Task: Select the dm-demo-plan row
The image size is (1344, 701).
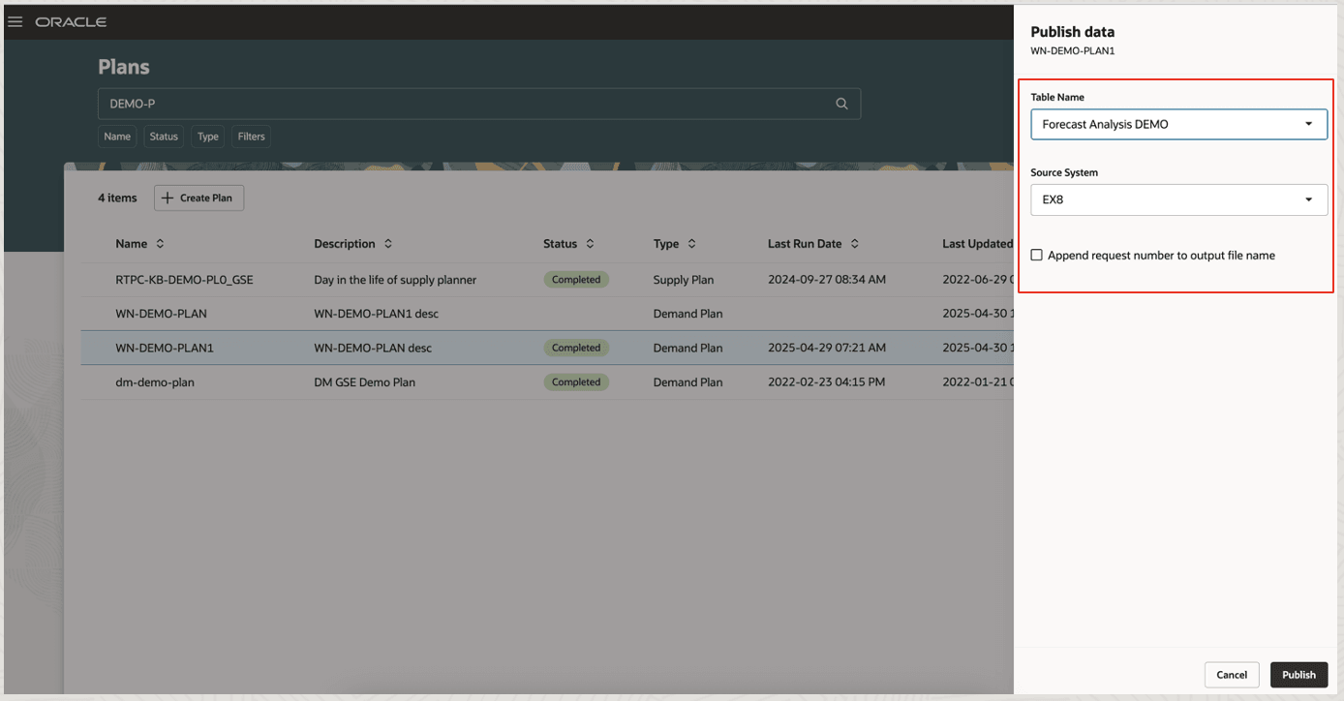Action: tap(547, 382)
